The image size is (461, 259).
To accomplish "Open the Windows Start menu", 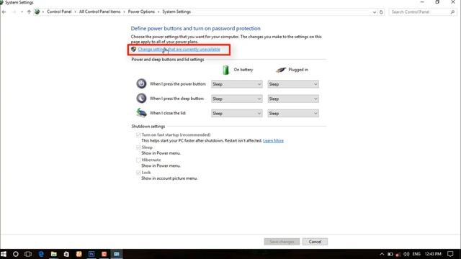I will point(4,254).
